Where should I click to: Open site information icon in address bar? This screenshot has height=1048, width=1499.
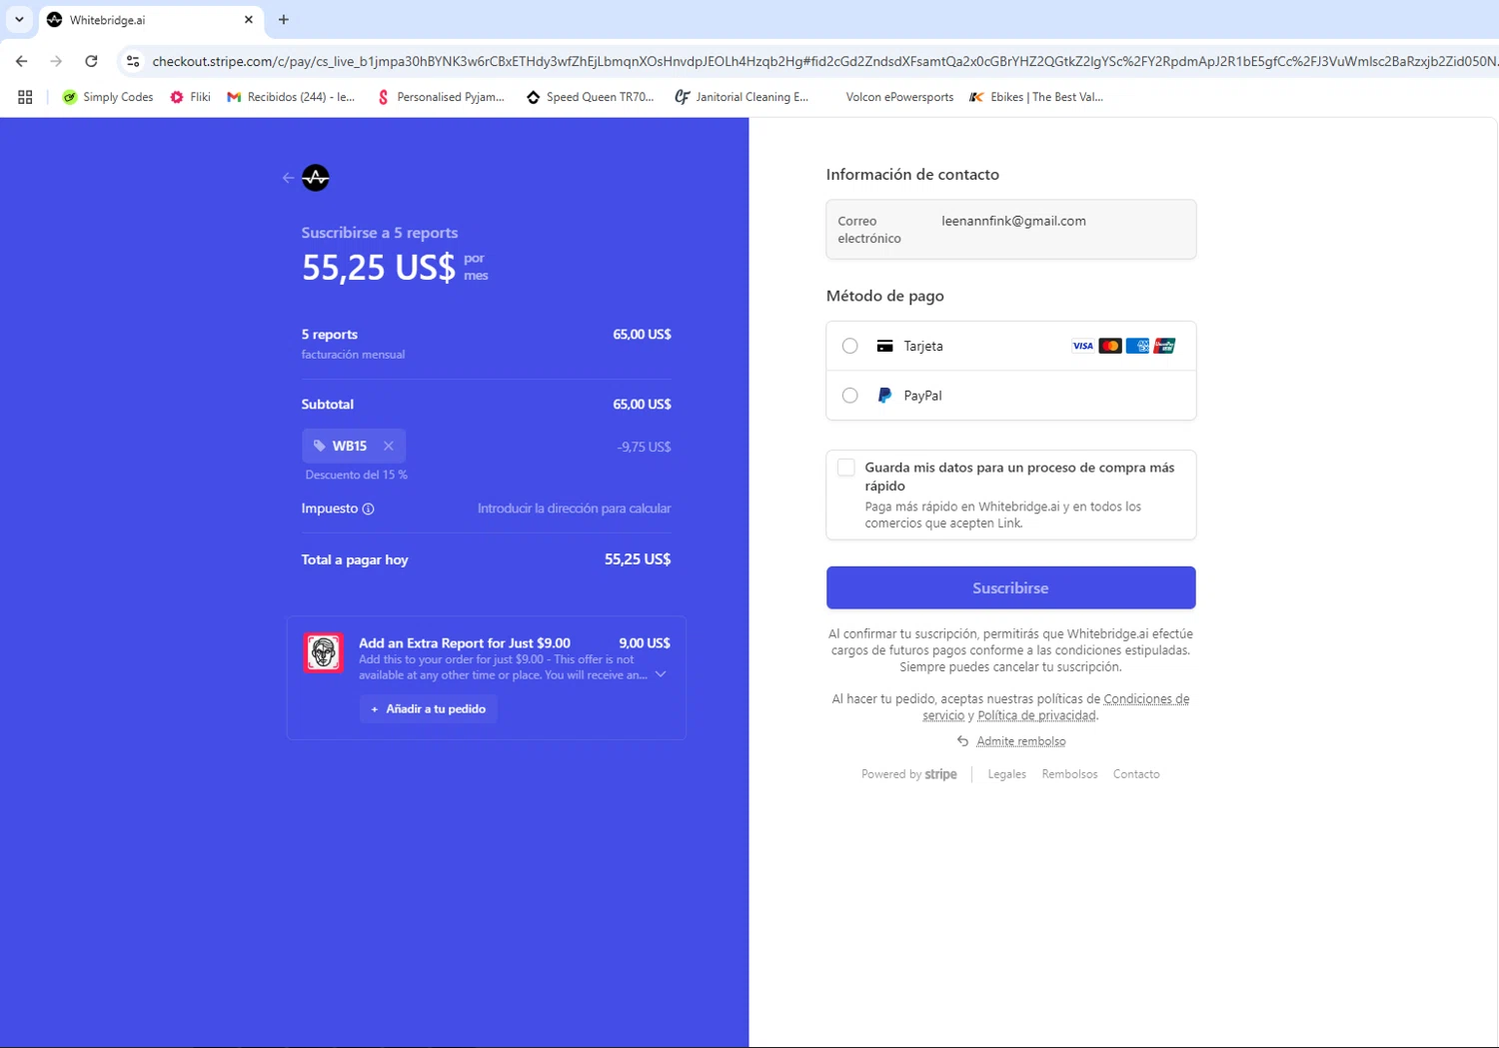click(132, 61)
